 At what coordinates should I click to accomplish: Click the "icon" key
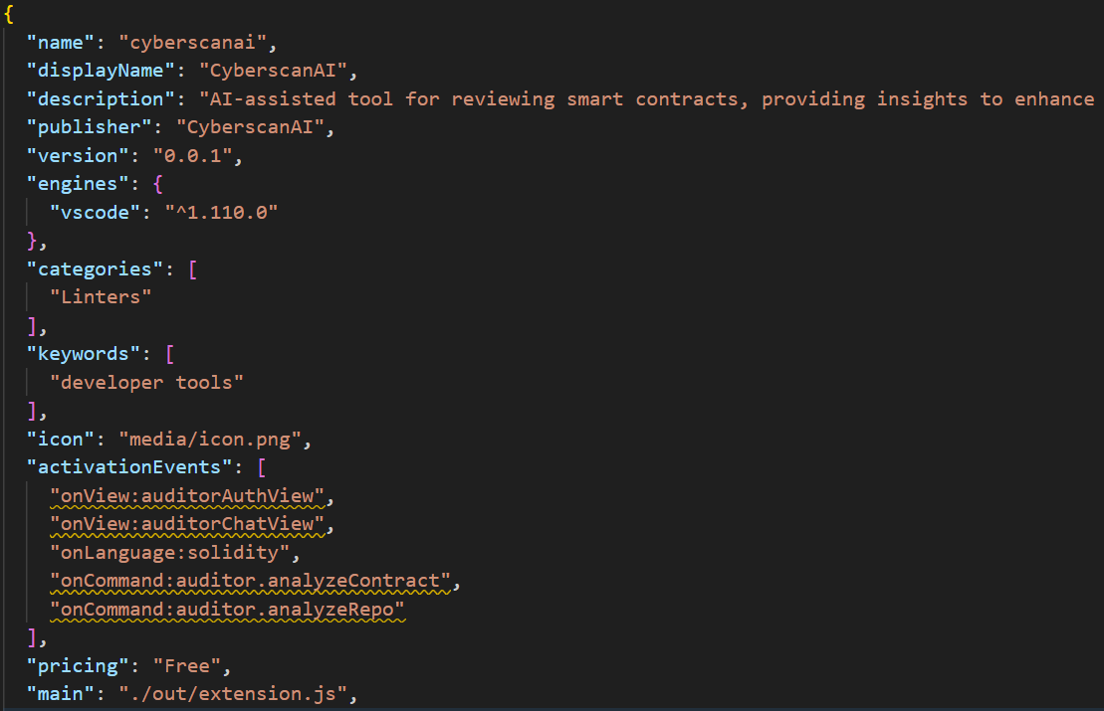pyautogui.click(x=60, y=440)
